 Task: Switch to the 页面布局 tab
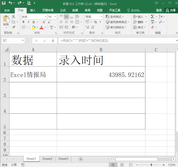48,10
